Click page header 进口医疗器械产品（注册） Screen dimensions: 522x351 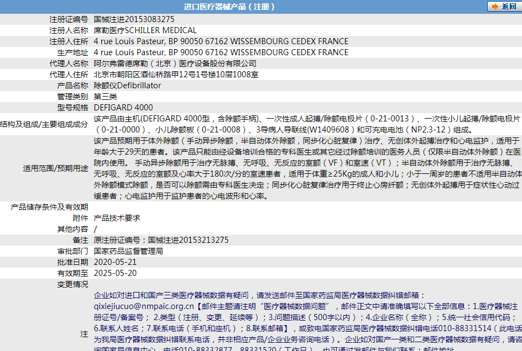[229, 7]
